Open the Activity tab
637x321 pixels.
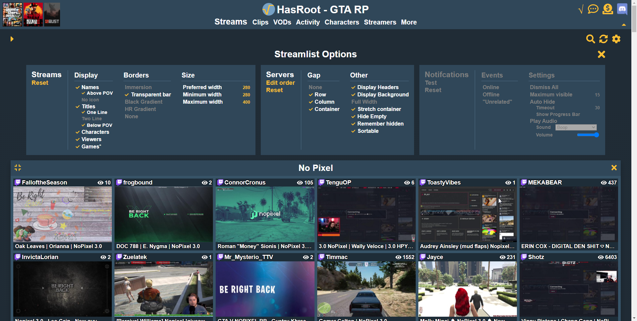tap(308, 22)
